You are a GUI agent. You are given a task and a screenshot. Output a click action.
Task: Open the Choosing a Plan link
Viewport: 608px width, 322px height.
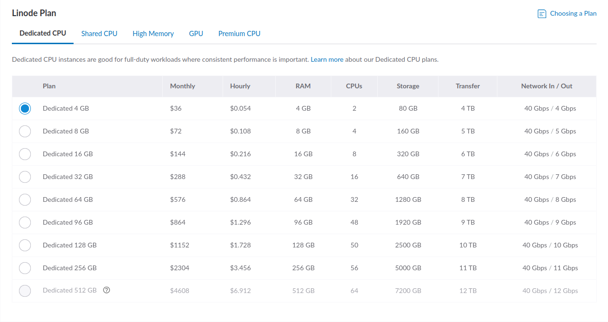(573, 14)
